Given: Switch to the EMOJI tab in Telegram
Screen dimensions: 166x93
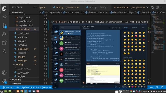Looking at the screenshot, I should pyautogui.click(x=126, y=28).
